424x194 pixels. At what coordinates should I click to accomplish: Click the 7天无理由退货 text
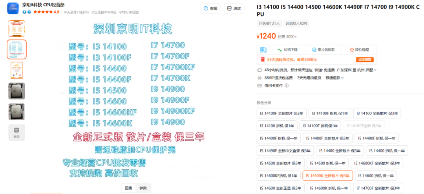[x=309, y=78]
